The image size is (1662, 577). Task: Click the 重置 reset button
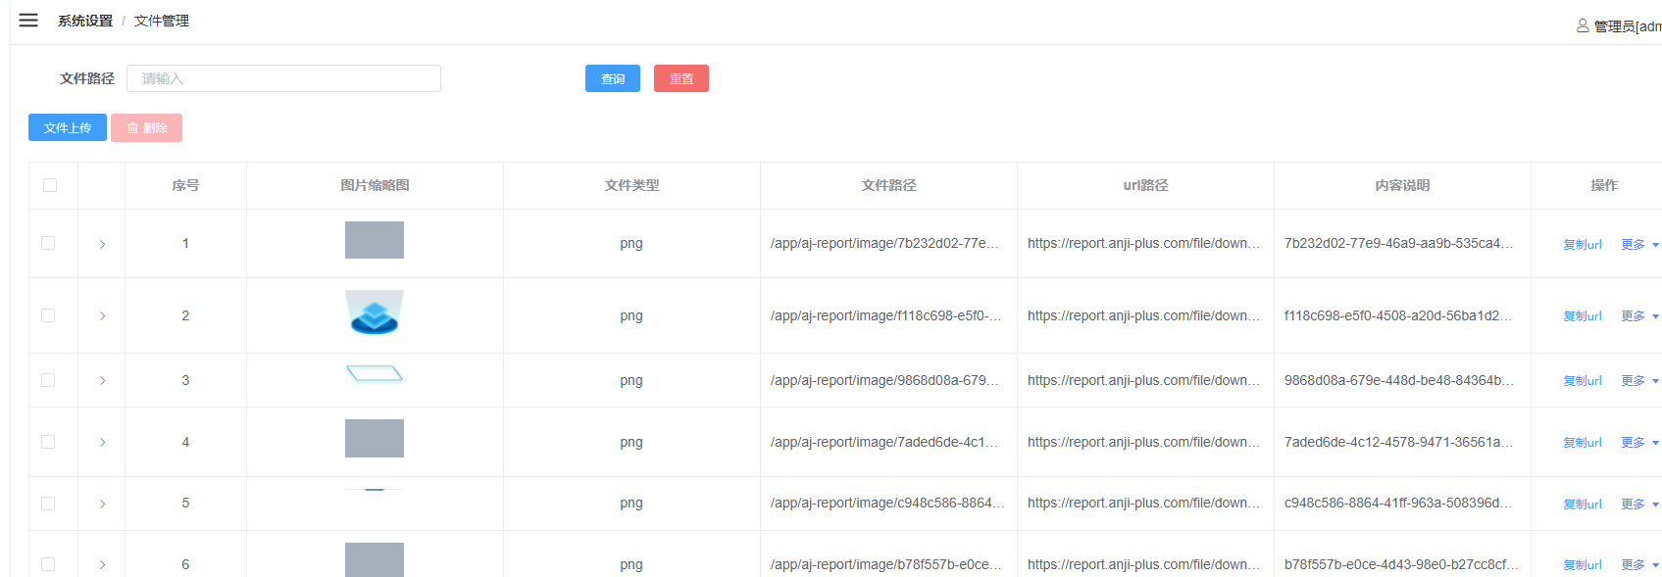(681, 78)
